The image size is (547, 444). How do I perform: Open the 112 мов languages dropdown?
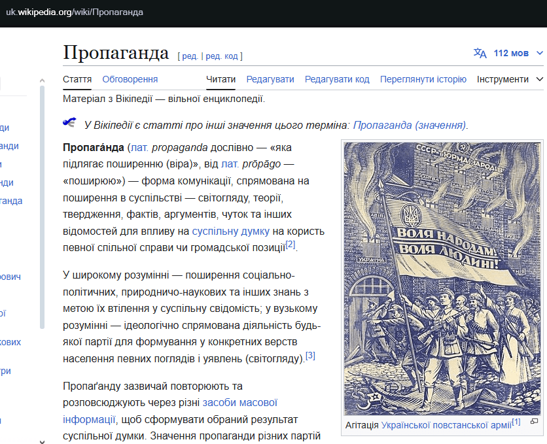point(518,53)
